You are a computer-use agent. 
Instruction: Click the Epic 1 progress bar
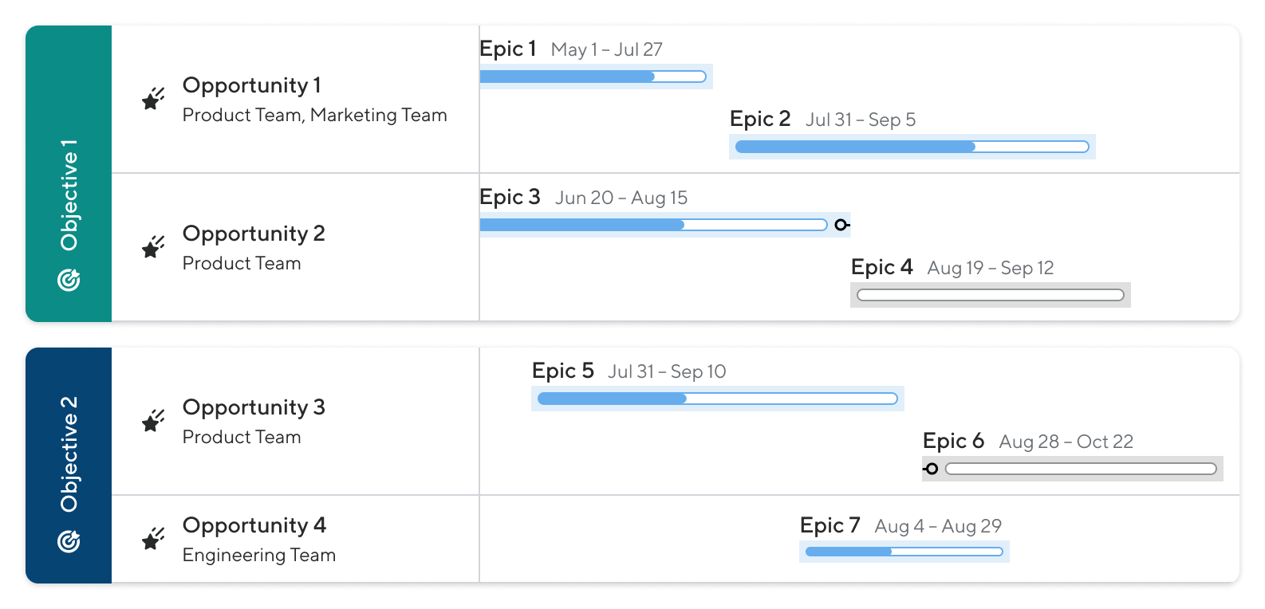593,77
